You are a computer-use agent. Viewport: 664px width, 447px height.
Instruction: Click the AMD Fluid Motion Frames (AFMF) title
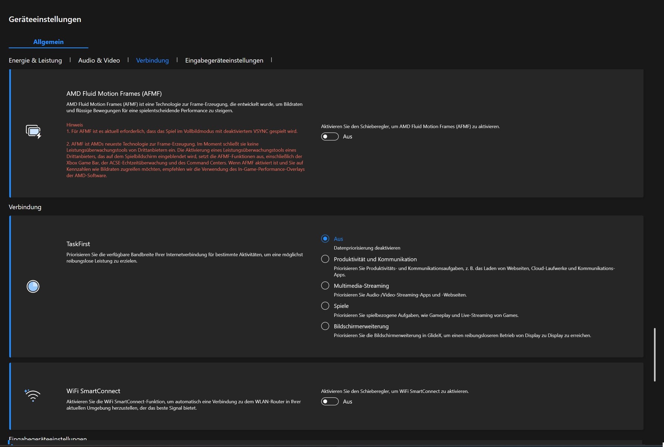114,93
